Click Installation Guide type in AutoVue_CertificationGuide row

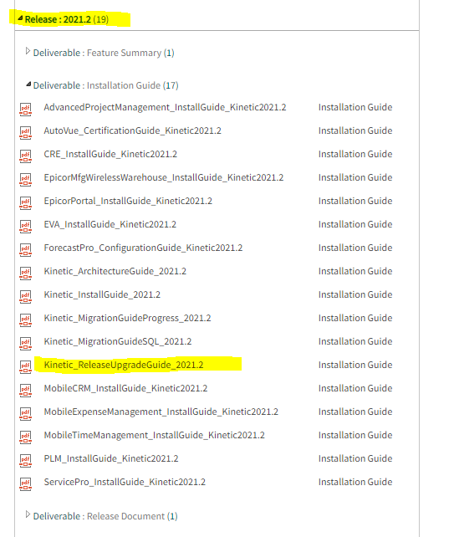tap(355, 130)
